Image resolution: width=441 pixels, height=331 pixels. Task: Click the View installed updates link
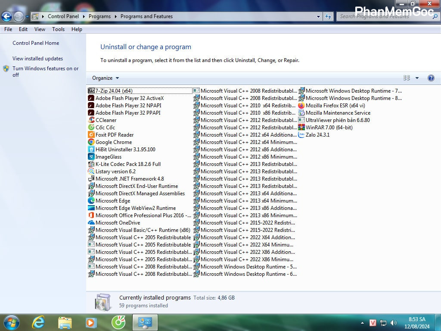click(x=37, y=59)
